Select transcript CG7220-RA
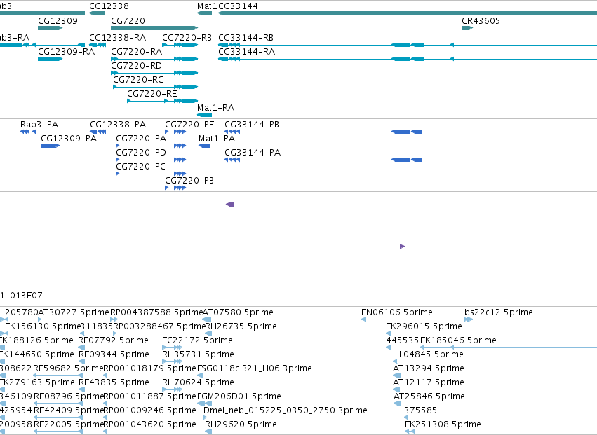Image resolution: width=597 pixels, height=435 pixels. coord(136,51)
